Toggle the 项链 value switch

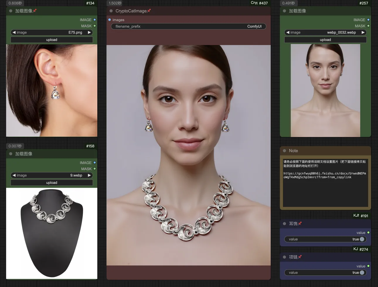(362, 273)
